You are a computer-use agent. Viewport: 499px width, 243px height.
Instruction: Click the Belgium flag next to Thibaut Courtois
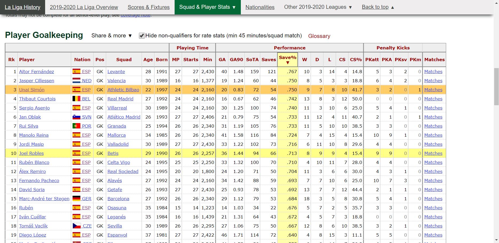pos(77,99)
